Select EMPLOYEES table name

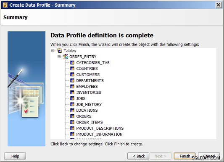pos(87,87)
